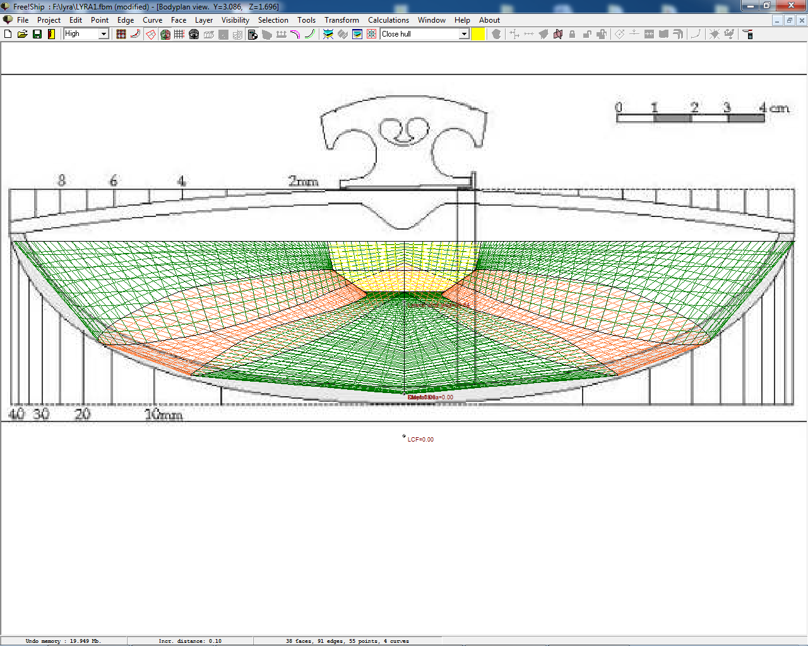
Task: Restore the inner document window
Action: [x=789, y=20]
